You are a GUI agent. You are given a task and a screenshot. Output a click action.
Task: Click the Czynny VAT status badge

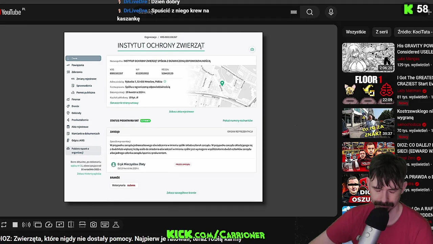pyautogui.click(x=145, y=121)
